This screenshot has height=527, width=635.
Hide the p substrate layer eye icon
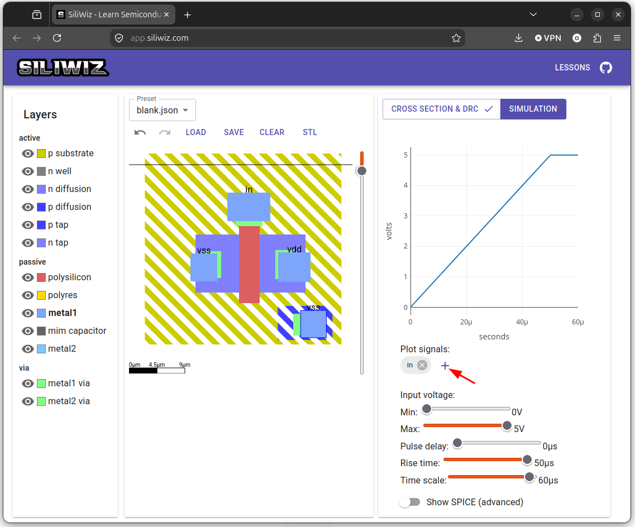[27, 154]
